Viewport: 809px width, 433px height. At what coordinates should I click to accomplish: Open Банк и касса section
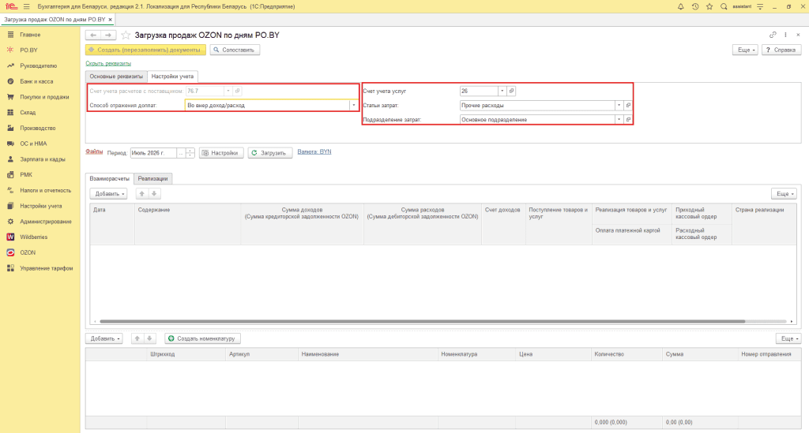point(36,81)
